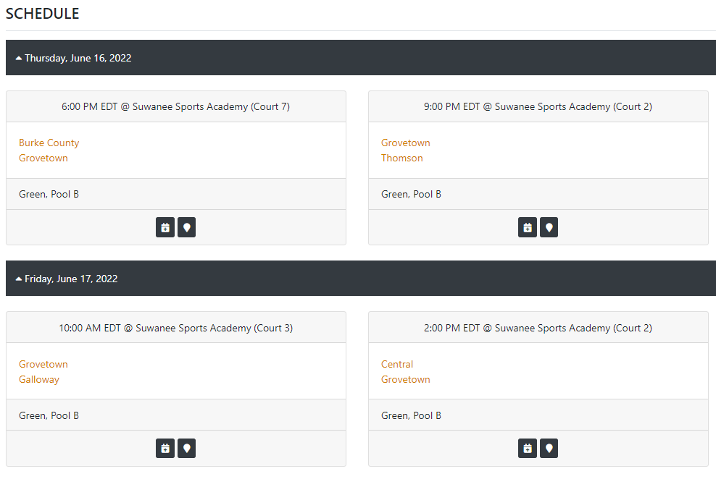Screen dimensions: 716x487
Task: Open Grovetown link in the 9:00 PM game
Action: click(x=406, y=143)
